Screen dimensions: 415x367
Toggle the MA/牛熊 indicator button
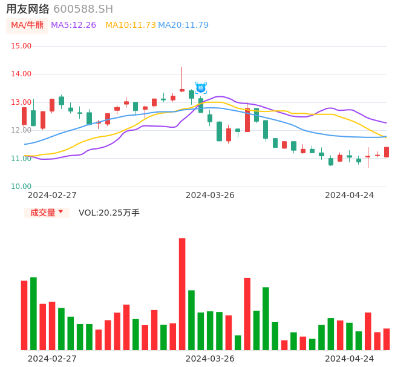[x=27, y=25]
